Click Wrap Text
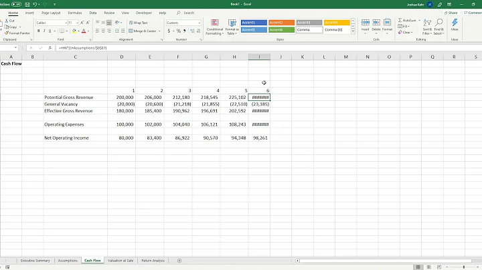 139,23
